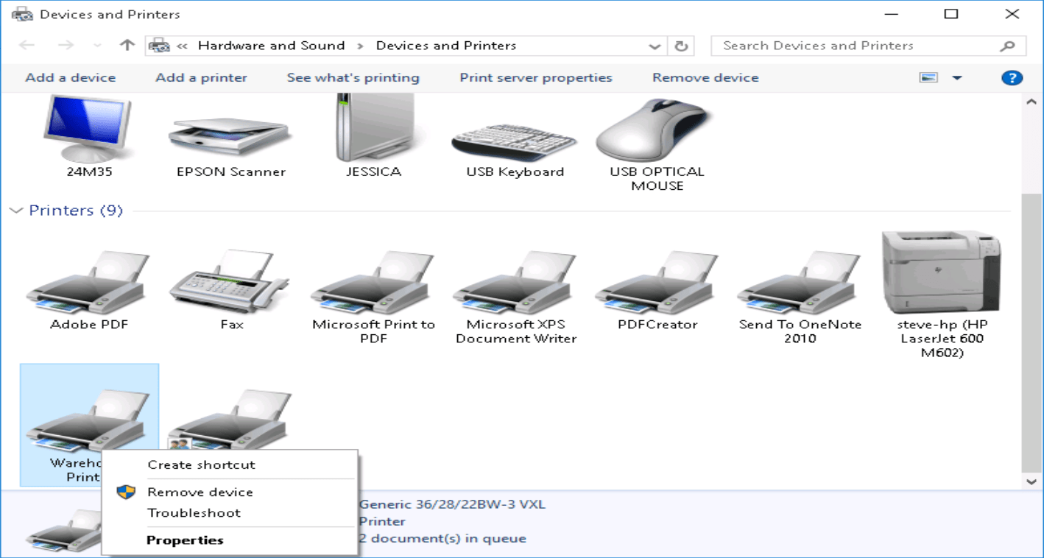Select the EPSON Scanner device icon
This screenshot has width=1044, height=558.
(x=230, y=137)
